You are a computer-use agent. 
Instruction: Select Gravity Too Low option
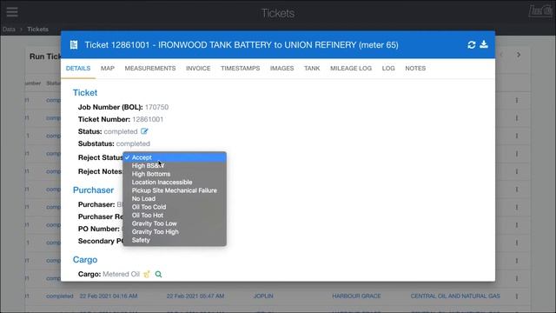(x=175, y=223)
